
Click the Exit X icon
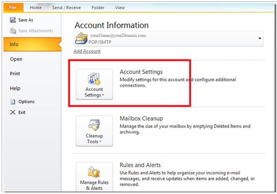click(13, 112)
